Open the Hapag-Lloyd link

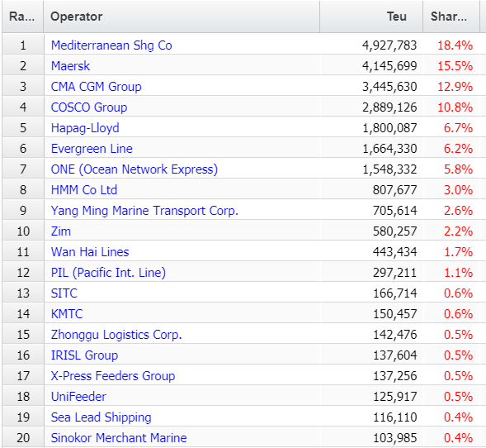point(85,128)
